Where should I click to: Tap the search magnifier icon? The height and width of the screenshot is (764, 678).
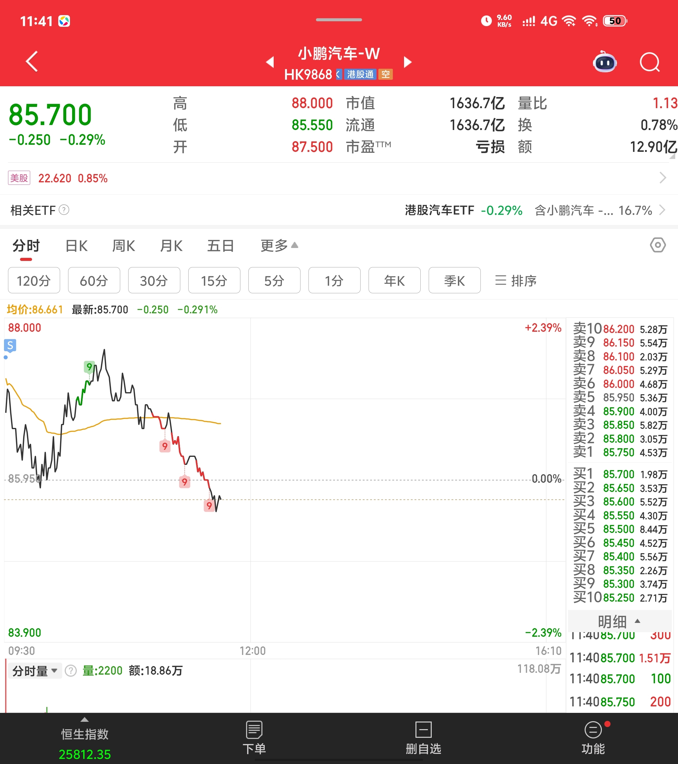(x=650, y=62)
